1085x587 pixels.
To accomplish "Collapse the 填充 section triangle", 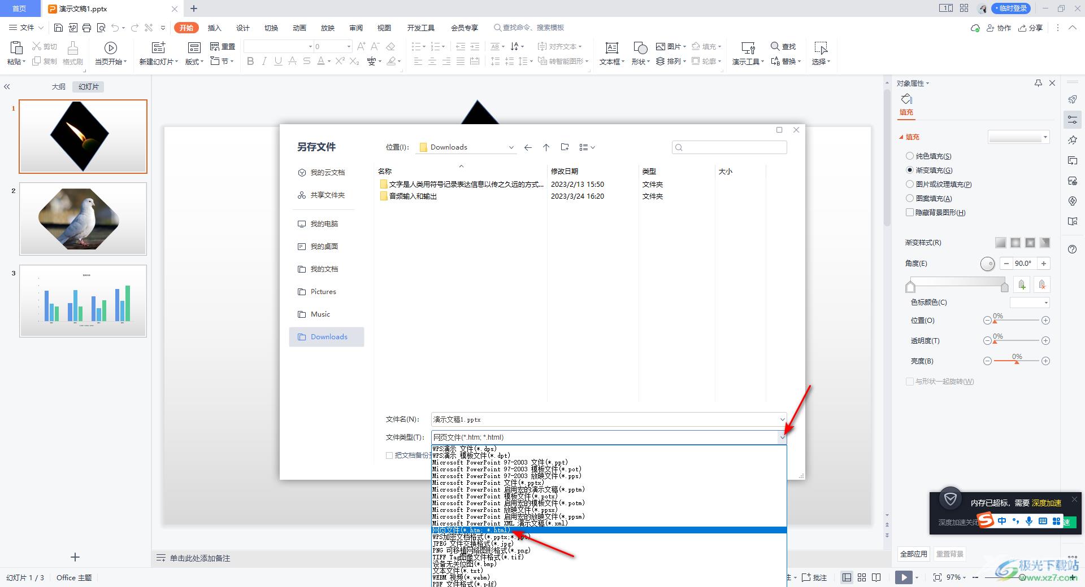I will (901, 137).
